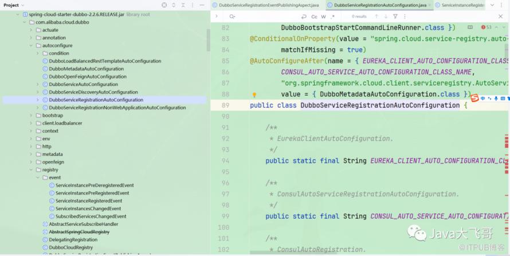Select DubboMetadataAutoConfiguration class in tree
Image resolution: width=510 pixels, height=256 pixels.
click(x=86, y=69)
